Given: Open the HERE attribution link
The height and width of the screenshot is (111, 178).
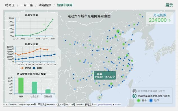Looking at the screenshot, I should (118, 105).
